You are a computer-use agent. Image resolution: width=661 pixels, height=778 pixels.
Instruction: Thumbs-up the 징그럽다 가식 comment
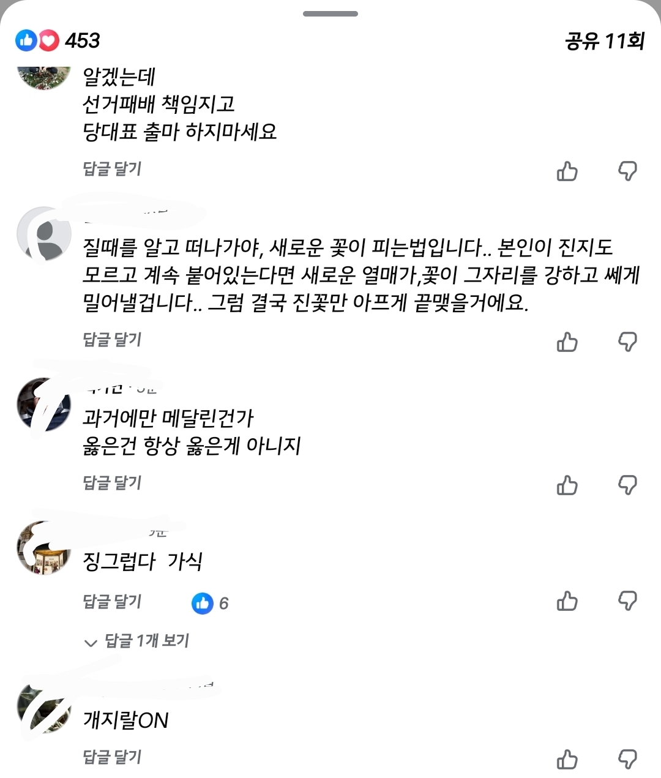click(567, 601)
